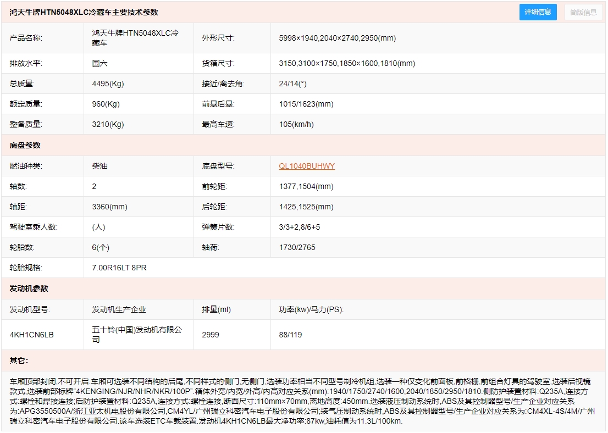
Task: Select the 轮胎规格 label
Action: click(26, 268)
